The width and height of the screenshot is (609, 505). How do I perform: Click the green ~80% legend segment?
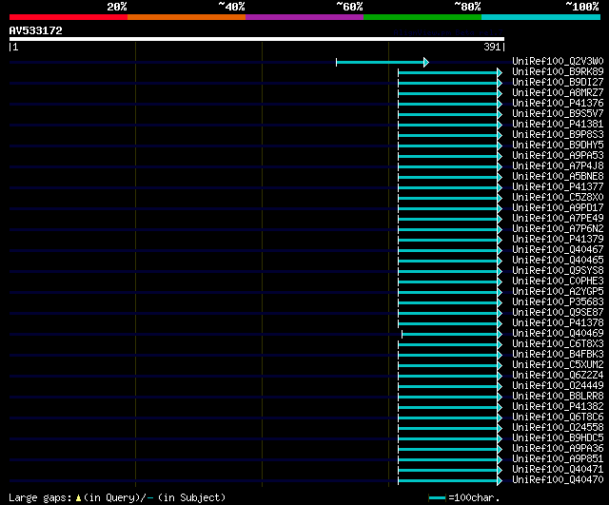[422, 17]
